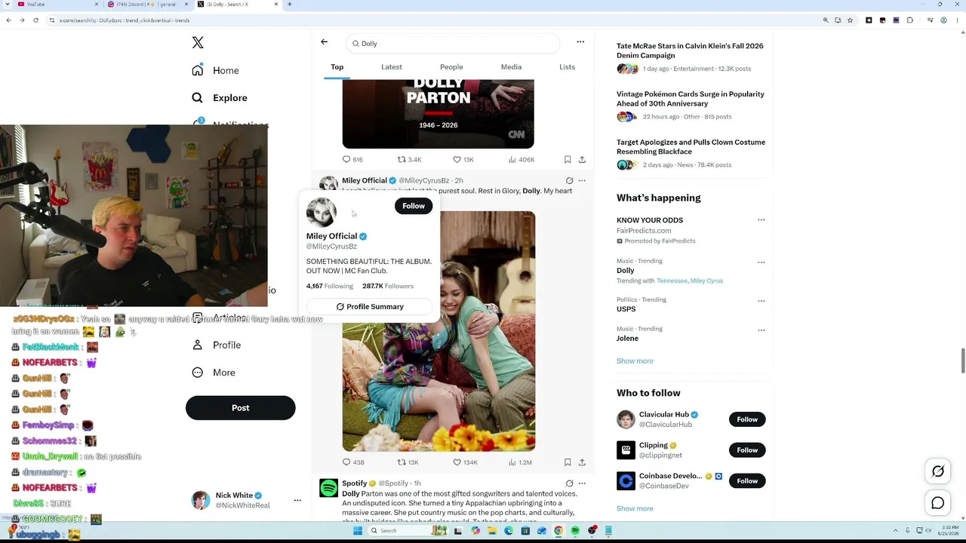Screen dimensions: 966x543
Task: Reply to the CNN Dolly Parton post
Action: (x=352, y=160)
